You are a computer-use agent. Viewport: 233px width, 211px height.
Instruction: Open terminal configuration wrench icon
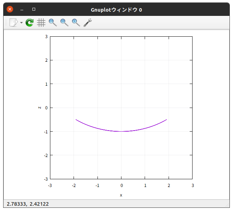(88, 23)
